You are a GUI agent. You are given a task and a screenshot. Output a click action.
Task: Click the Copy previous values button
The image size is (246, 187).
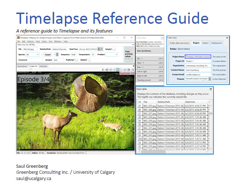tap(129, 55)
